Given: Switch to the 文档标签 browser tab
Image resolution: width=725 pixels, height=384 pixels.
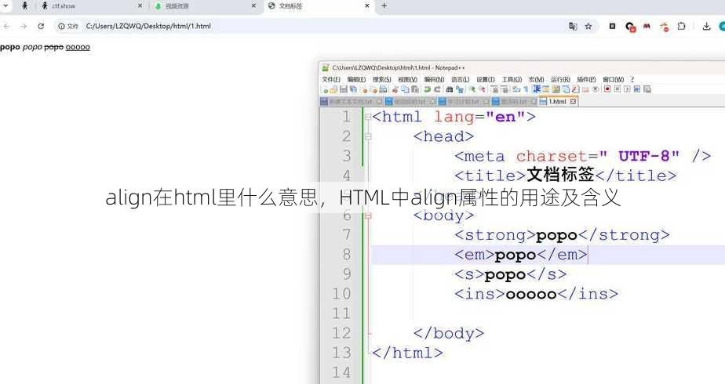Looking at the screenshot, I should tap(318, 6).
